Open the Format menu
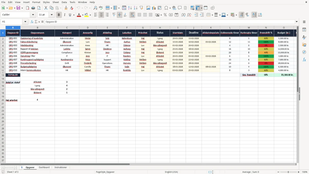 (x=36, y=2)
